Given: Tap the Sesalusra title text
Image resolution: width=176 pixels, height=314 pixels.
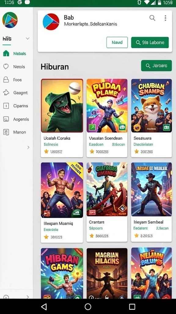Looking at the screenshot, I should coord(142,138).
